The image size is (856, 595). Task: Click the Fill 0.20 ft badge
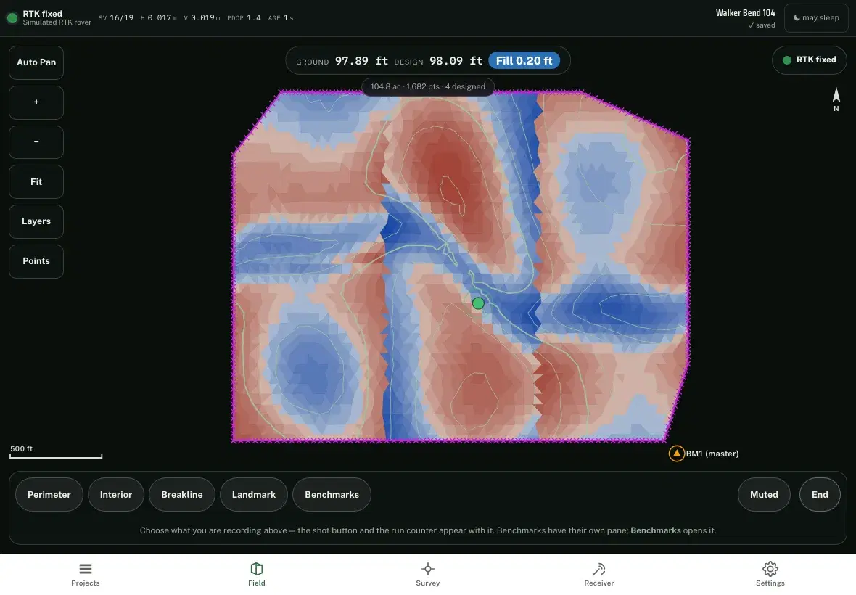[x=524, y=61]
